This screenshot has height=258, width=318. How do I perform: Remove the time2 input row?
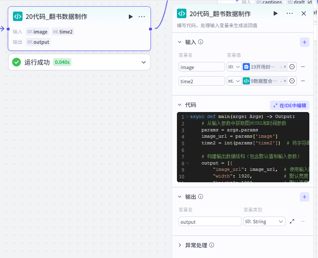point(303,81)
